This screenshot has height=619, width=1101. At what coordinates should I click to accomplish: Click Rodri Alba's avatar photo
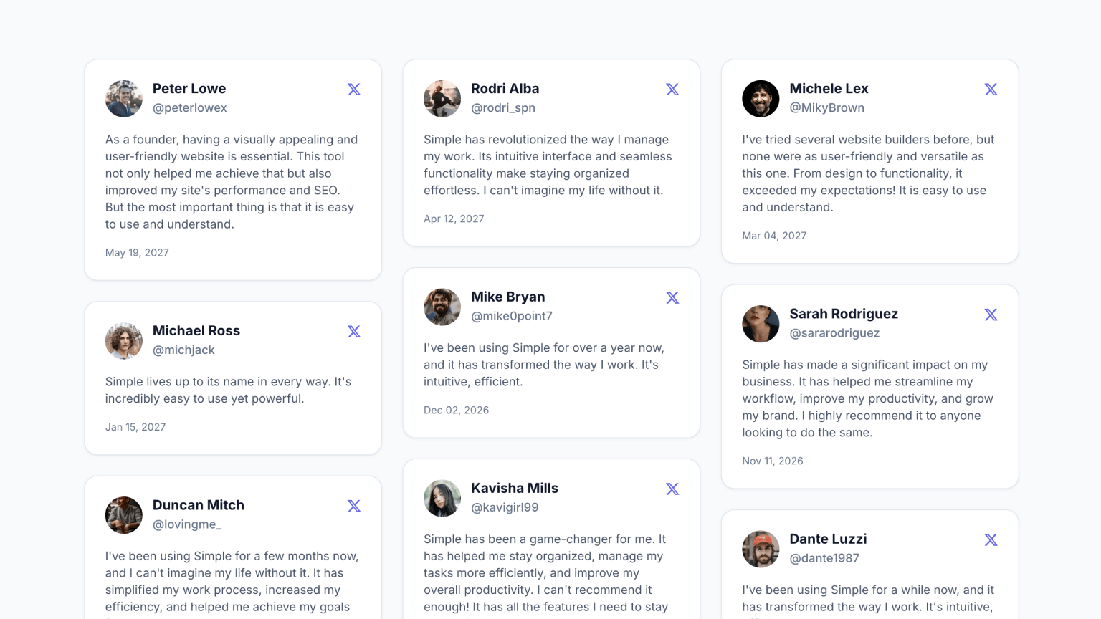[x=442, y=99]
